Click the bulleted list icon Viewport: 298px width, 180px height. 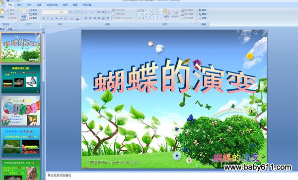[x=86, y=12]
